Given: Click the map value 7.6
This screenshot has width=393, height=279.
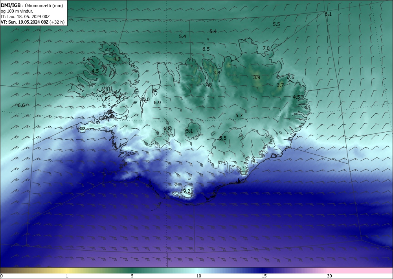Looking at the screenshot, I should pos(291,77).
